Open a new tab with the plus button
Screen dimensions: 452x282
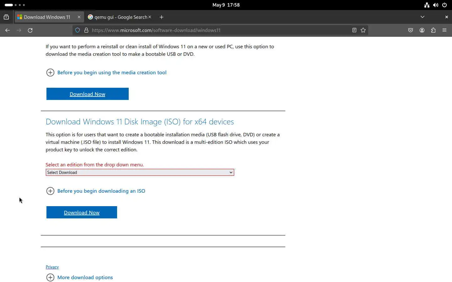coord(161,17)
